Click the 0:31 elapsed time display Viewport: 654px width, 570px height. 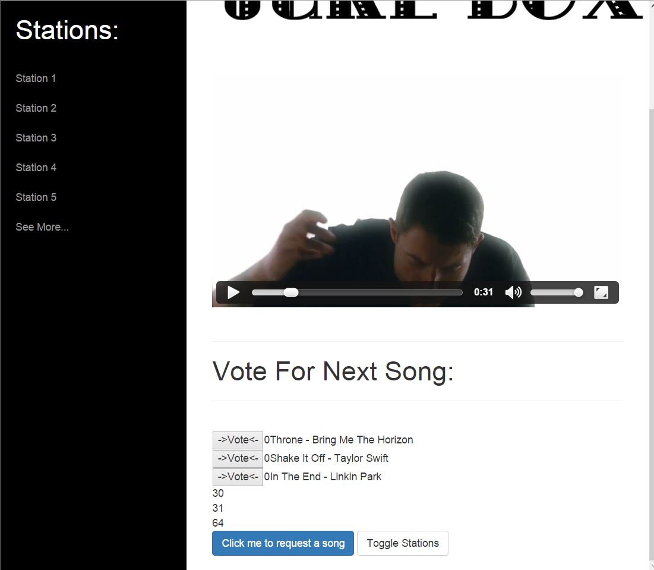point(484,292)
